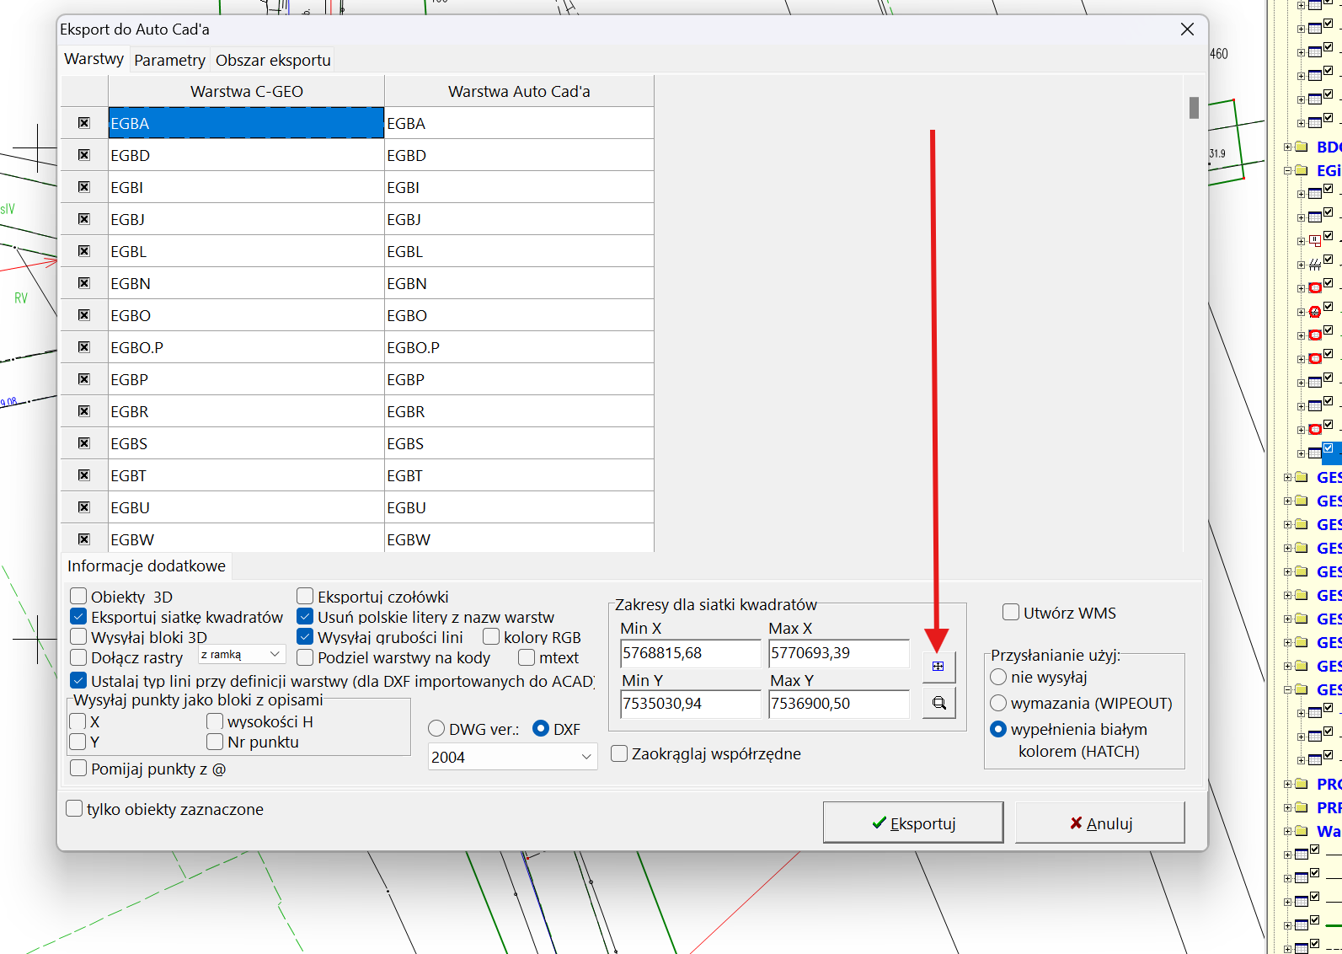Enable tylko obiekty zaznaczone checkbox
The width and height of the screenshot is (1342, 954).
[74, 809]
